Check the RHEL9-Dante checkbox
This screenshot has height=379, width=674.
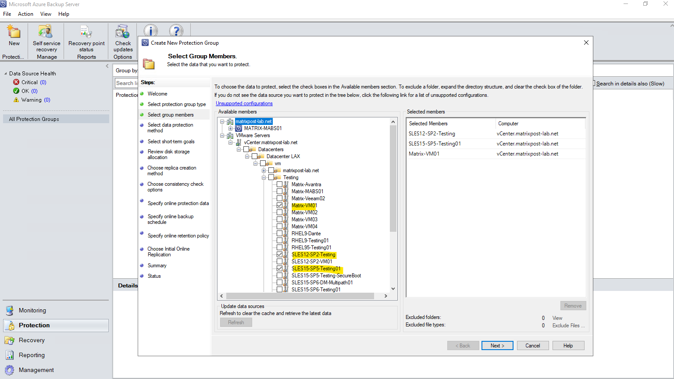279,234
